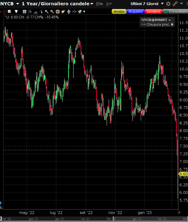
Task: Click the ott '22 marker on timeline bar
Action: (x=162, y=219)
